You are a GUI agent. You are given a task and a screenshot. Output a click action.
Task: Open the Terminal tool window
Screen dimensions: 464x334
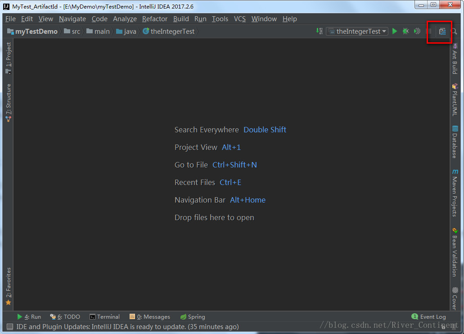(104, 317)
